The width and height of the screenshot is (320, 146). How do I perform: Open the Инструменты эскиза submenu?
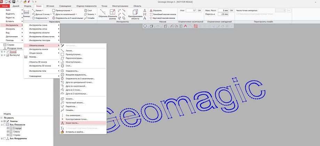(42, 49)
